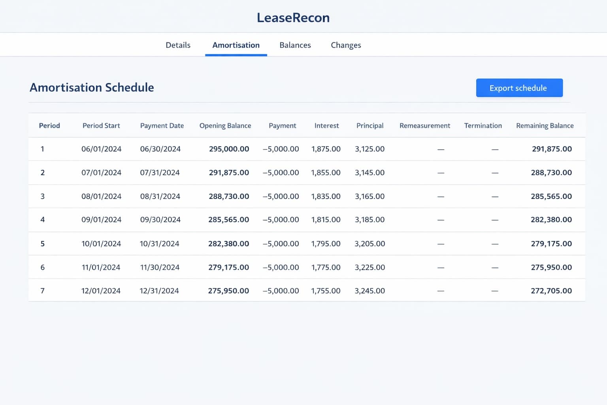
Task: Click the Export schedule button
Action: tap(519, 88)
